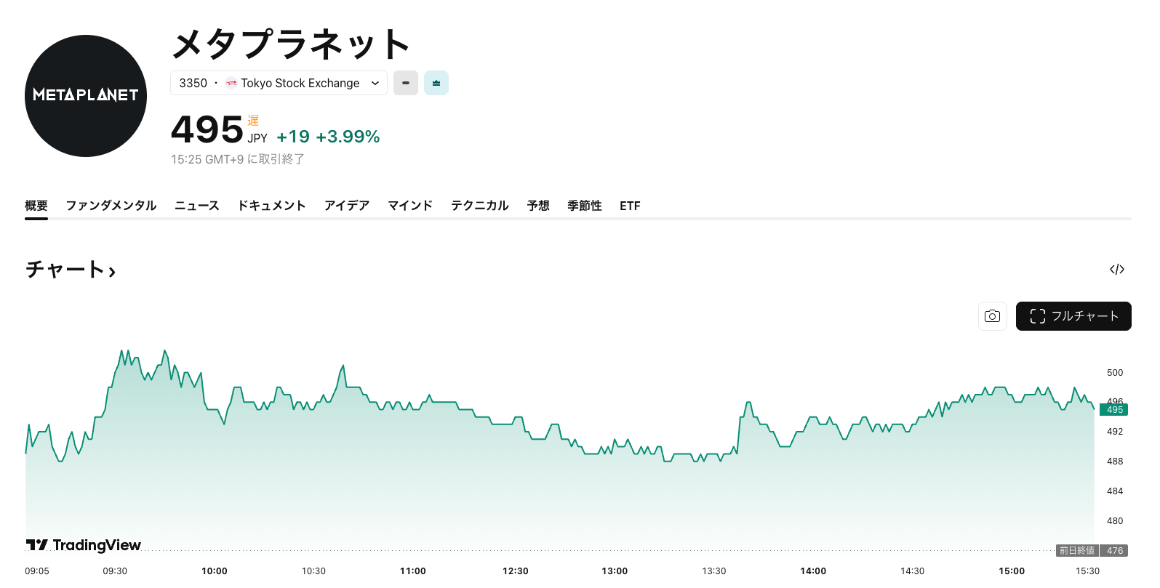Click the Metaplanet circular logo
The image size is (1160, 588).
coord(85,95)
